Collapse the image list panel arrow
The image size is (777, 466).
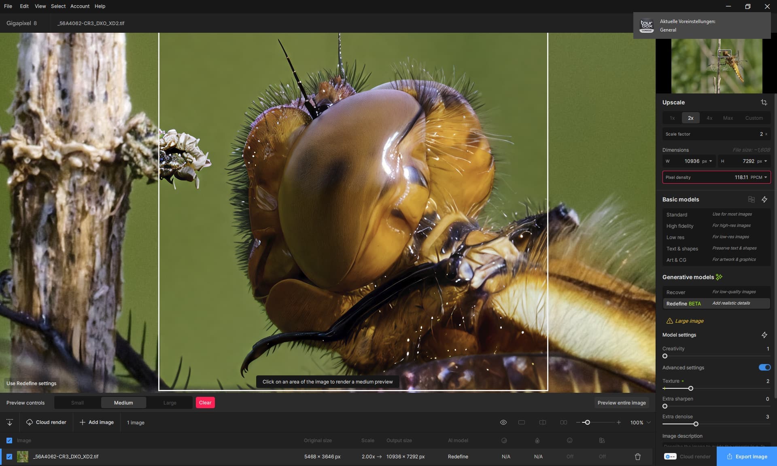(10, 422)
